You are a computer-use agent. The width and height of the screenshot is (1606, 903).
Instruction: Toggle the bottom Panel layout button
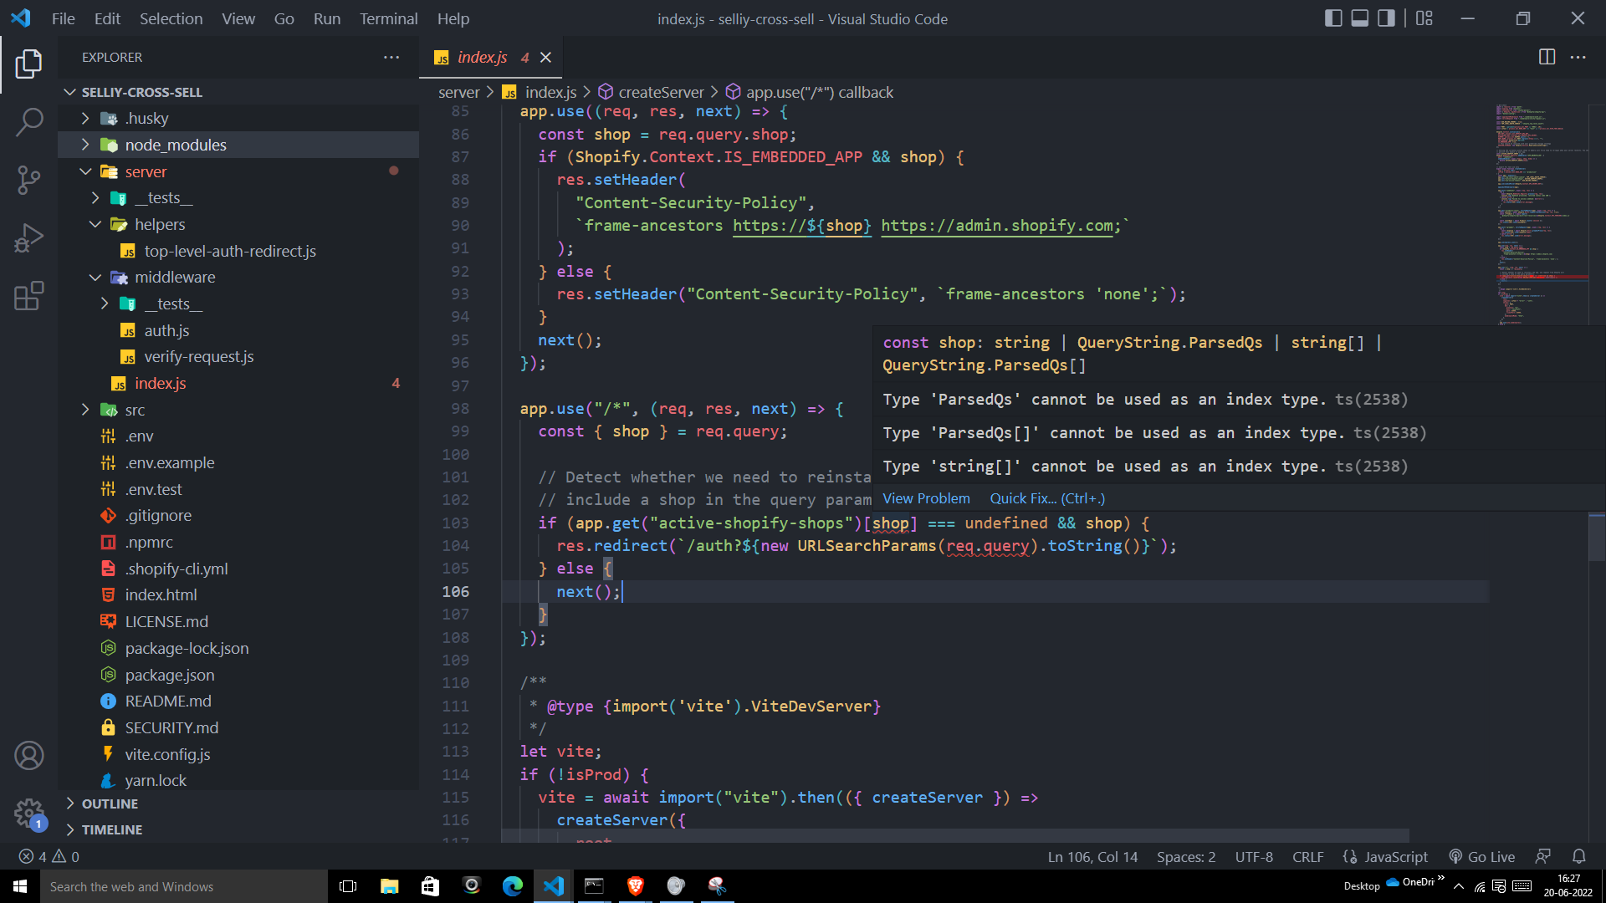pos(1360,18)
